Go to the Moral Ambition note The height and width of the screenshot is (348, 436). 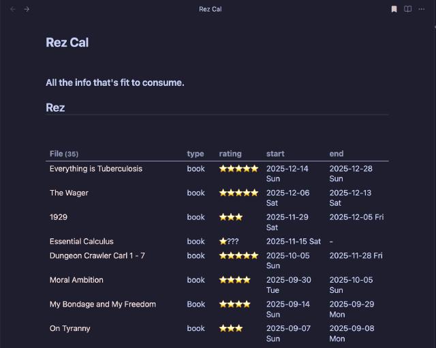click(x=76, y=280)
